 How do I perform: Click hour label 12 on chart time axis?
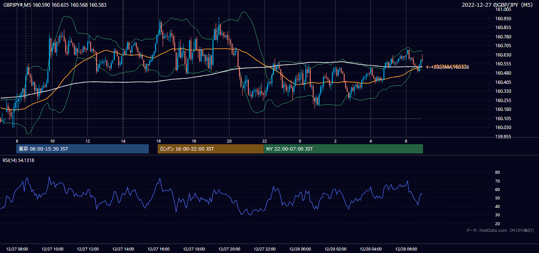tap(88, 141)
